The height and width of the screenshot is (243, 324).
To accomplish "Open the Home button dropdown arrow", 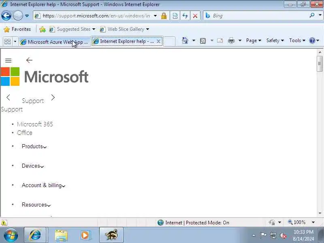I will point(194,40).
